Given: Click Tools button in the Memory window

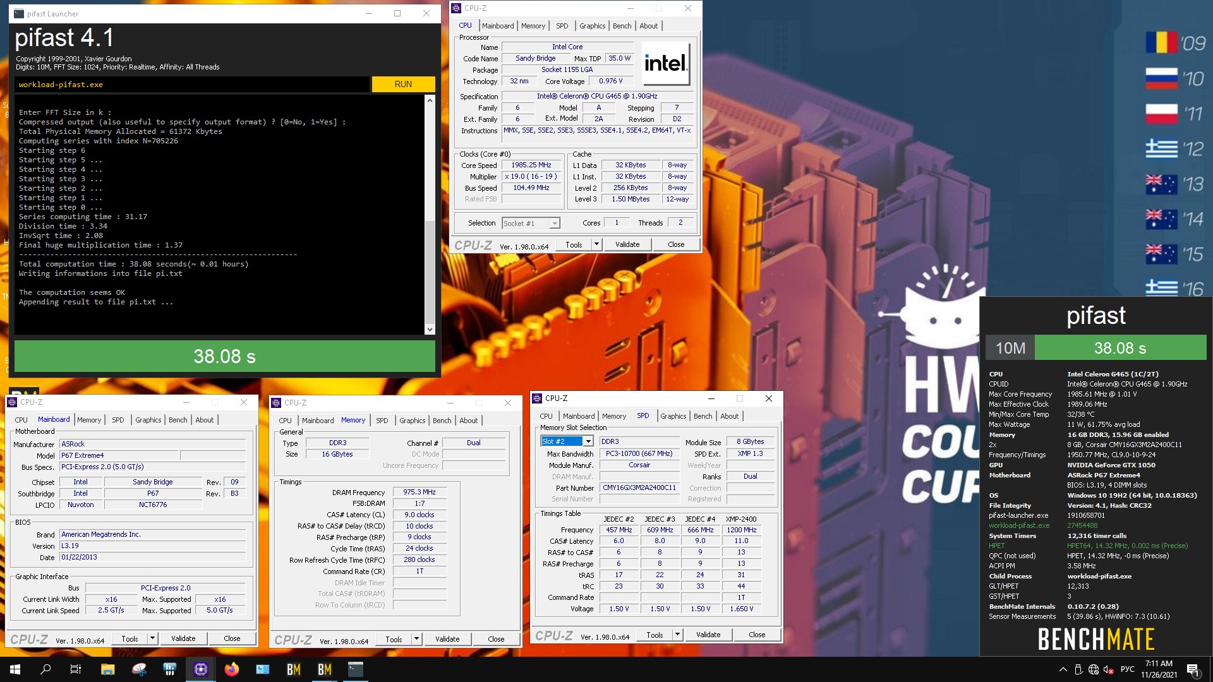Looking at the screenshot, I should pos(394,639).
